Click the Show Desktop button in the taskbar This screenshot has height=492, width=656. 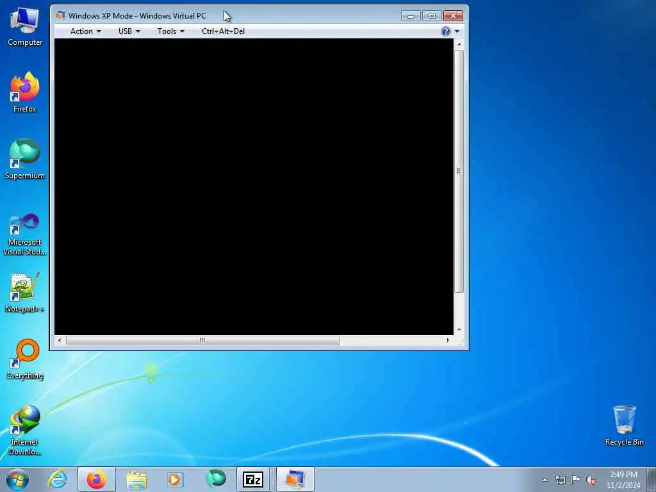652,479
